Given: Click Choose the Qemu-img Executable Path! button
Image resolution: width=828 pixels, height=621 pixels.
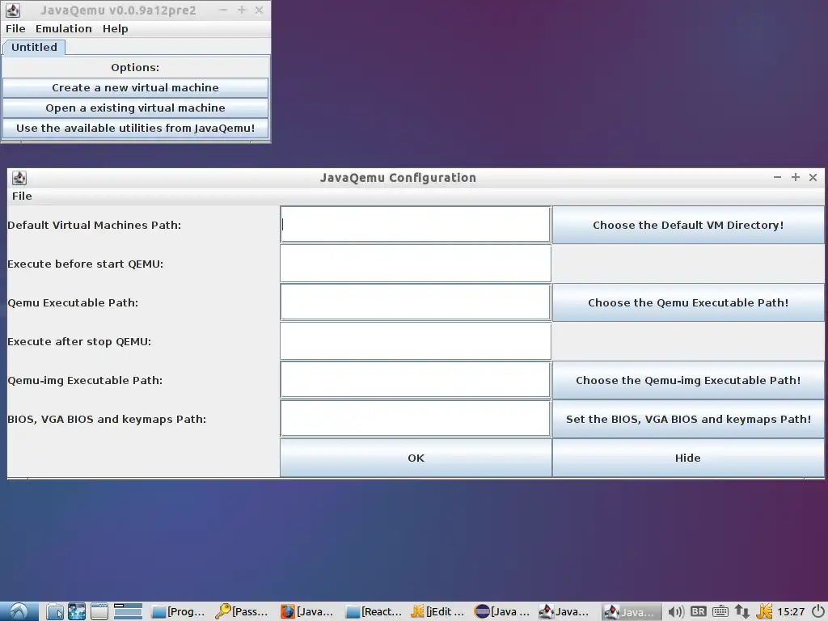Looking at the screenshot, I should click(688, 380).
